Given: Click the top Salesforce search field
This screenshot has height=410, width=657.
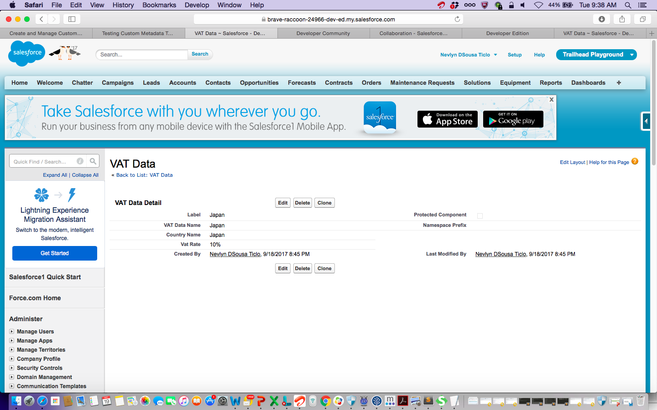Looking at the screenshot, I should click(x=142, y=55).
